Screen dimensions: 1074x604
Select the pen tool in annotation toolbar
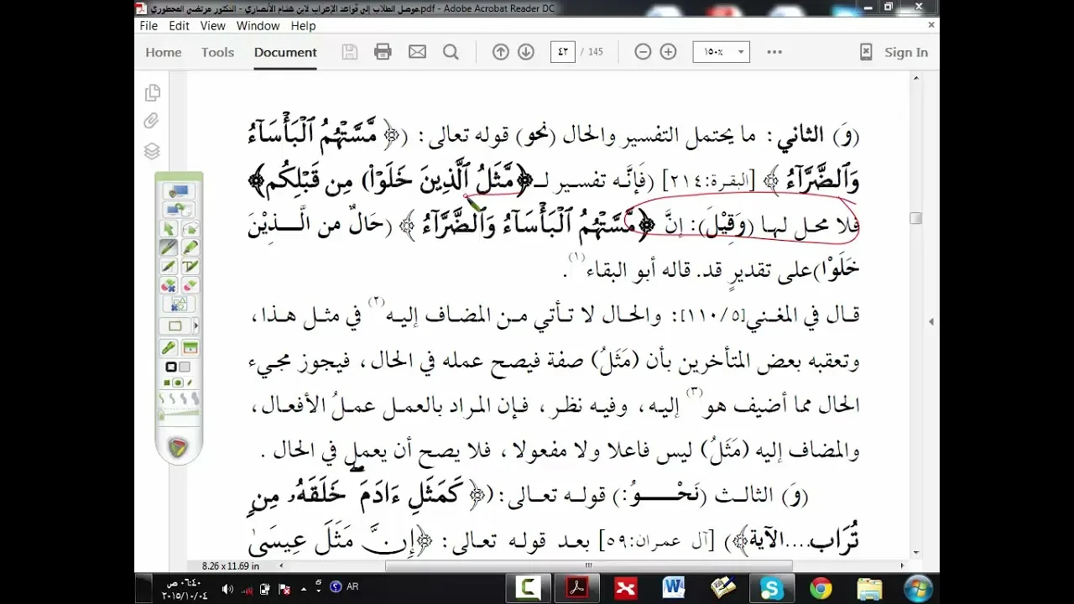tap(169, 247)
